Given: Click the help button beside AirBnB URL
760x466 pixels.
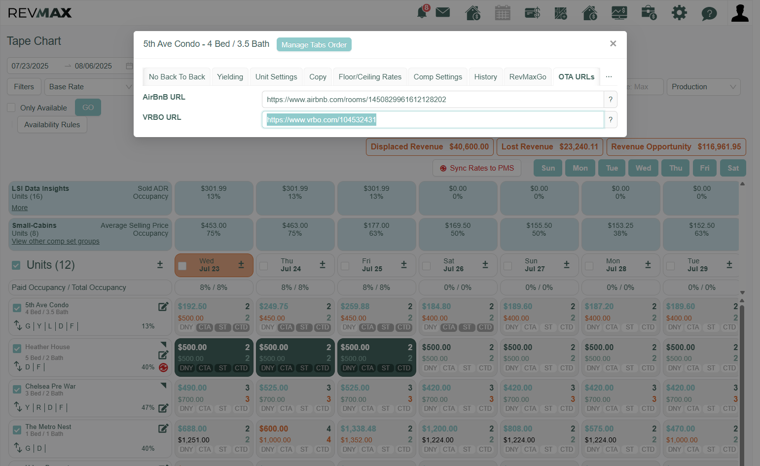Looking at the screenshot, I should 611,100.
